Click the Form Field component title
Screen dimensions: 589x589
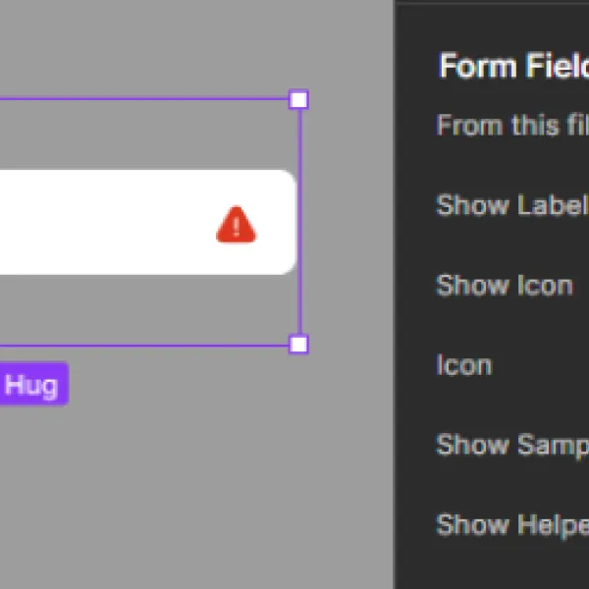click(x=513, y=66)
